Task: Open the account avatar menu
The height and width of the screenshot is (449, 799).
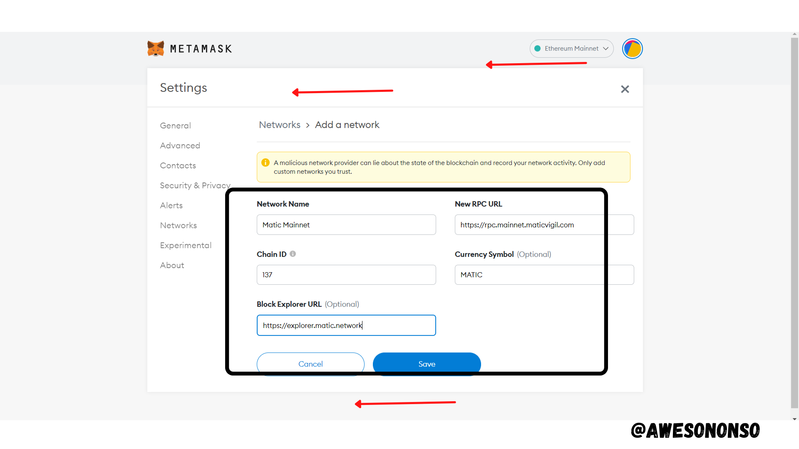Action: [632, 49]
